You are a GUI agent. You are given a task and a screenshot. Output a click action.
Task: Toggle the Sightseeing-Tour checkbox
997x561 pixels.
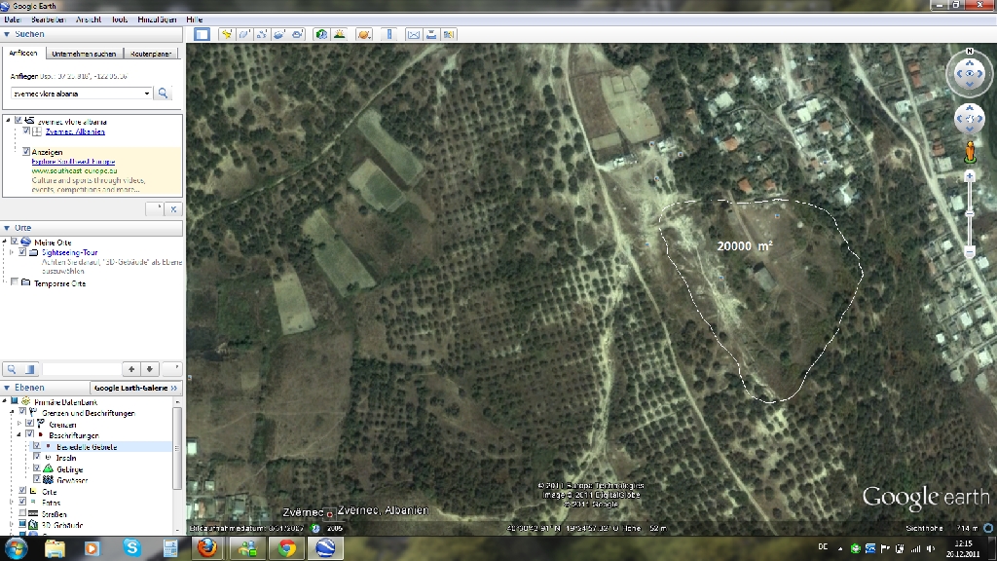pos(22,252)
